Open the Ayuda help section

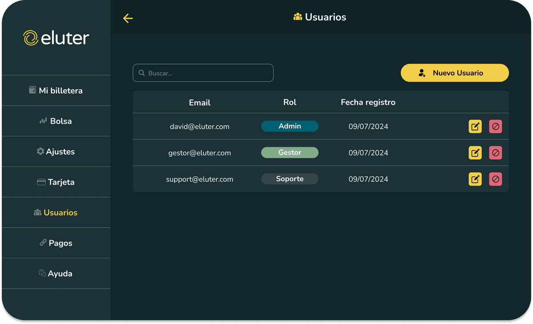[x=56, y=274]
